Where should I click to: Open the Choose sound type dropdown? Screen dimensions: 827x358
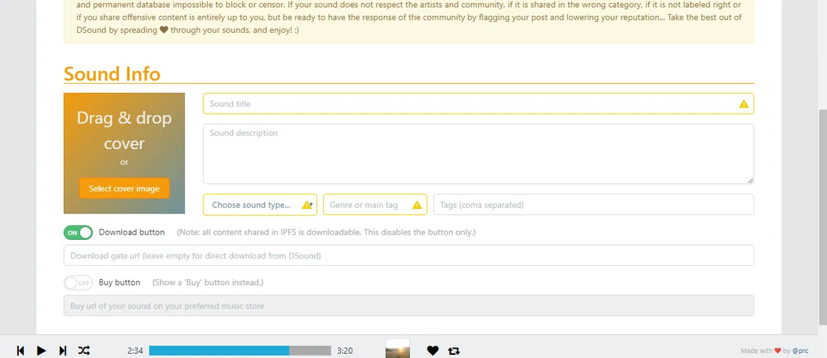point(260,204)
